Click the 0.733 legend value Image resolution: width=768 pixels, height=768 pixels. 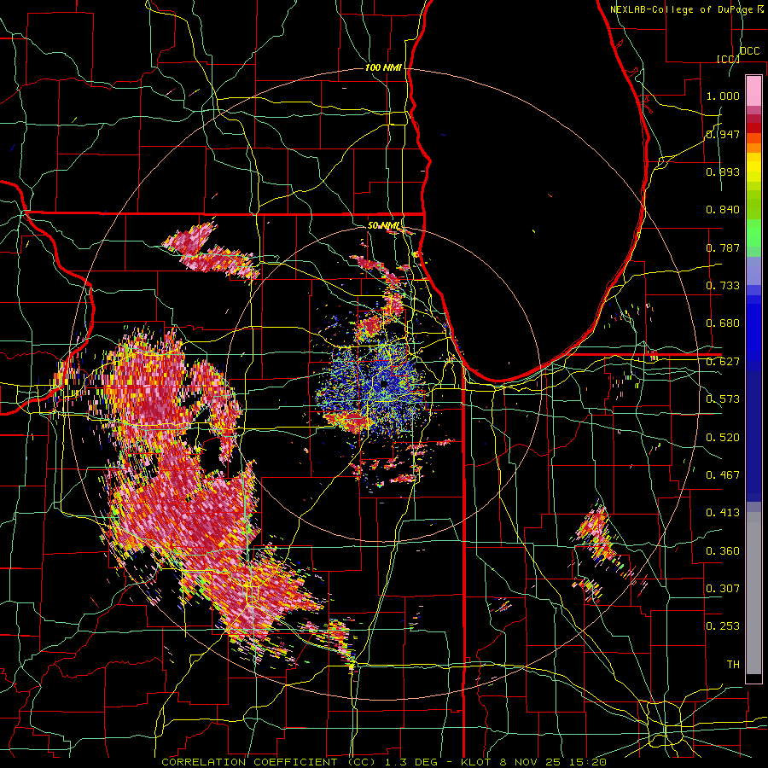pyautogui.click(x=723, y=286)
